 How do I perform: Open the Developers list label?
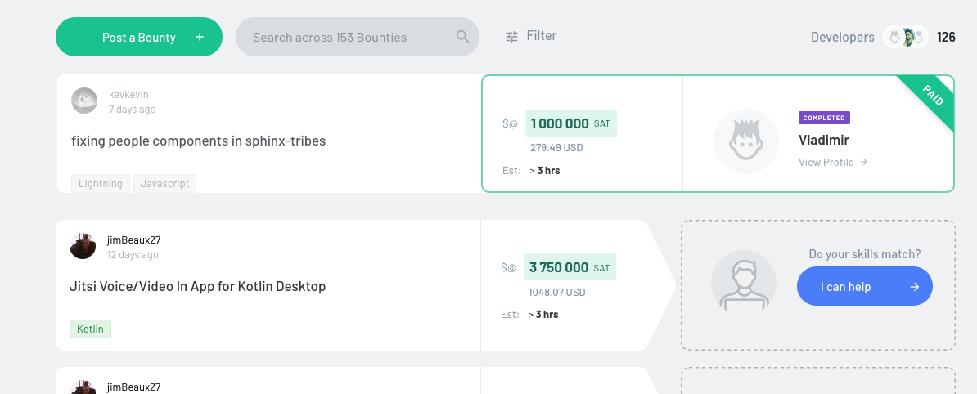tap(842, 37)
